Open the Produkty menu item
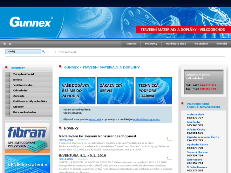231x173 pixels. coord(151,43)
